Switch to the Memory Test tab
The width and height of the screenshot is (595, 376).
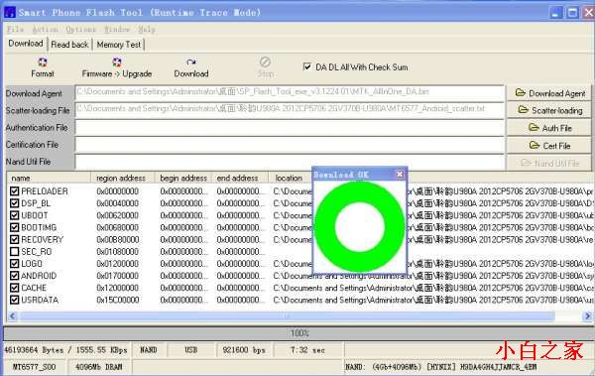pyautogui.click(x=119, y=45)
